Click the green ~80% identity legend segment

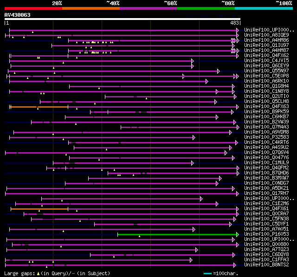206,8
